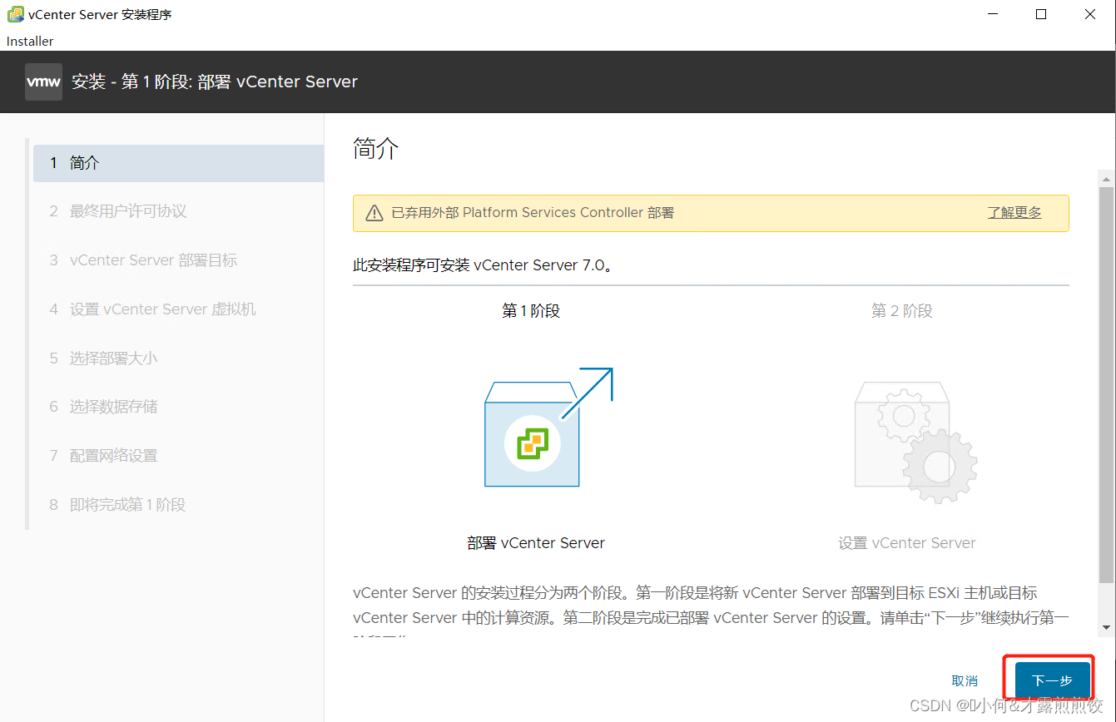Viewport: 1116px width, 722px height.
Task: Select step 1 简介 in the sidebar
Action: (x=178, y=163)
